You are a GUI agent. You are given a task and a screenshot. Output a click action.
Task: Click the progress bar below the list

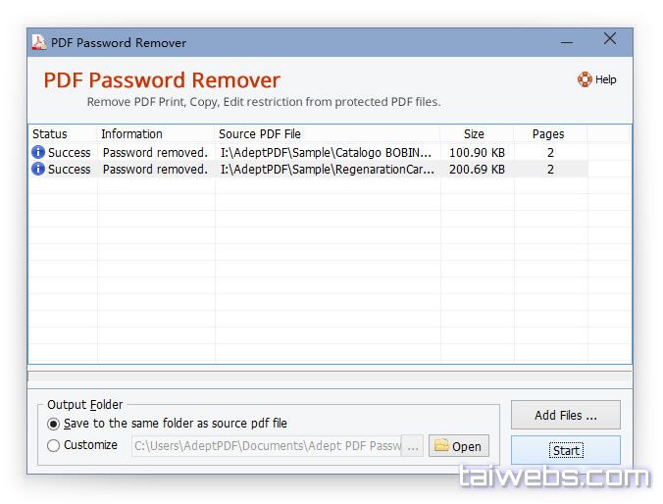point(330,377)
